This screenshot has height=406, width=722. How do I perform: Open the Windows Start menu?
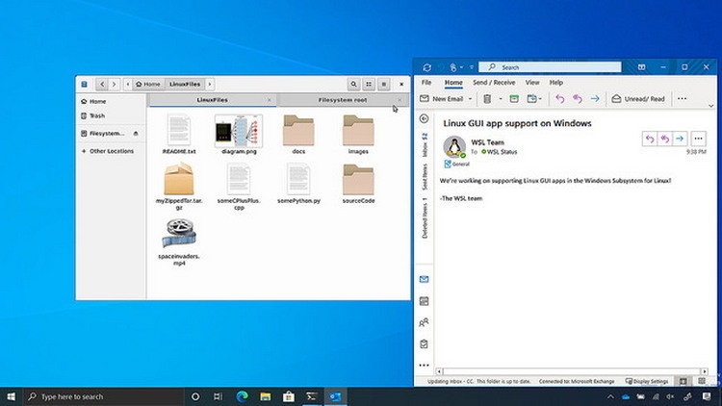point(11,396)
